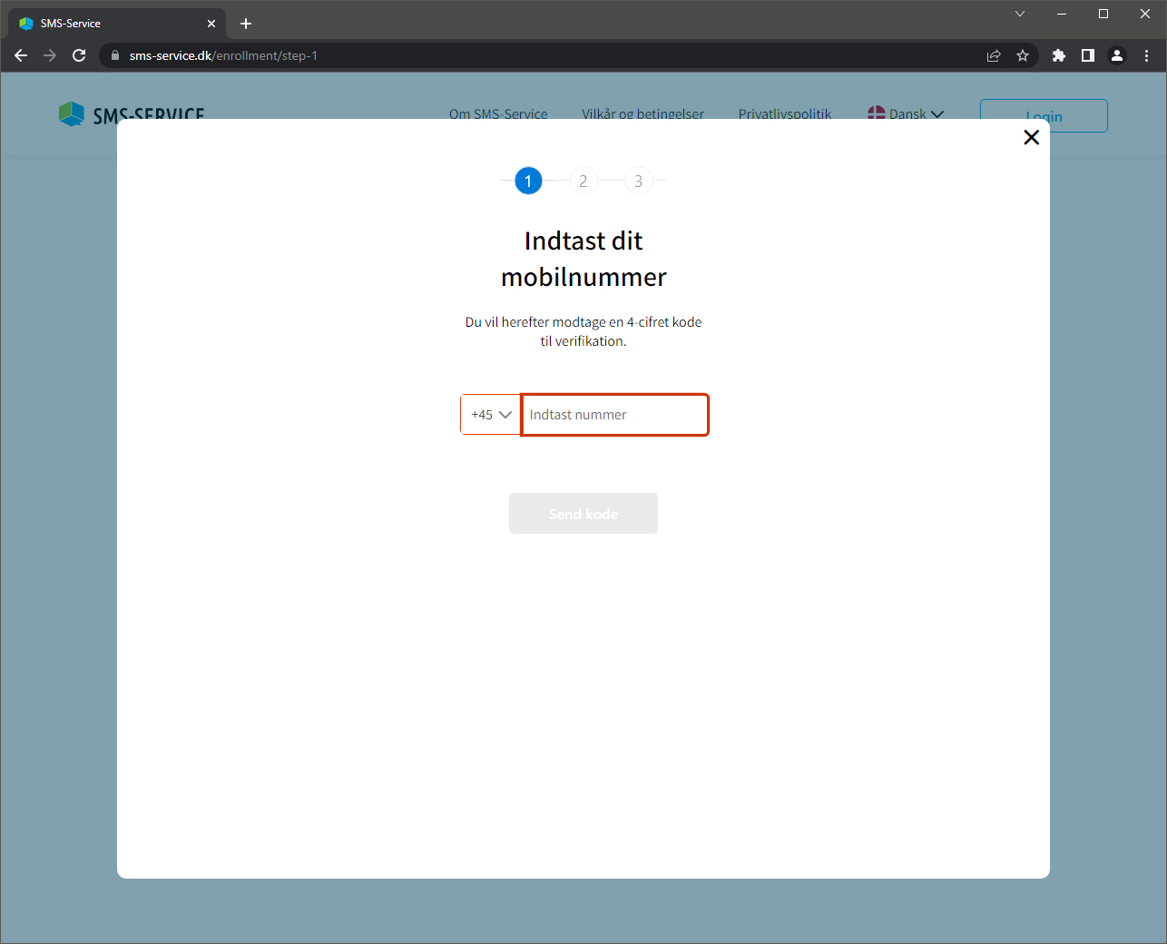Expand the Dansk language selector

[906, 114]
